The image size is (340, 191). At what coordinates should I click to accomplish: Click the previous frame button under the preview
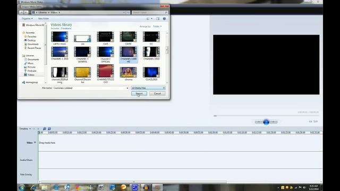click(259, 122)
